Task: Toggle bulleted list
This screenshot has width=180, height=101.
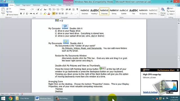Action: (x=54, y=9)
